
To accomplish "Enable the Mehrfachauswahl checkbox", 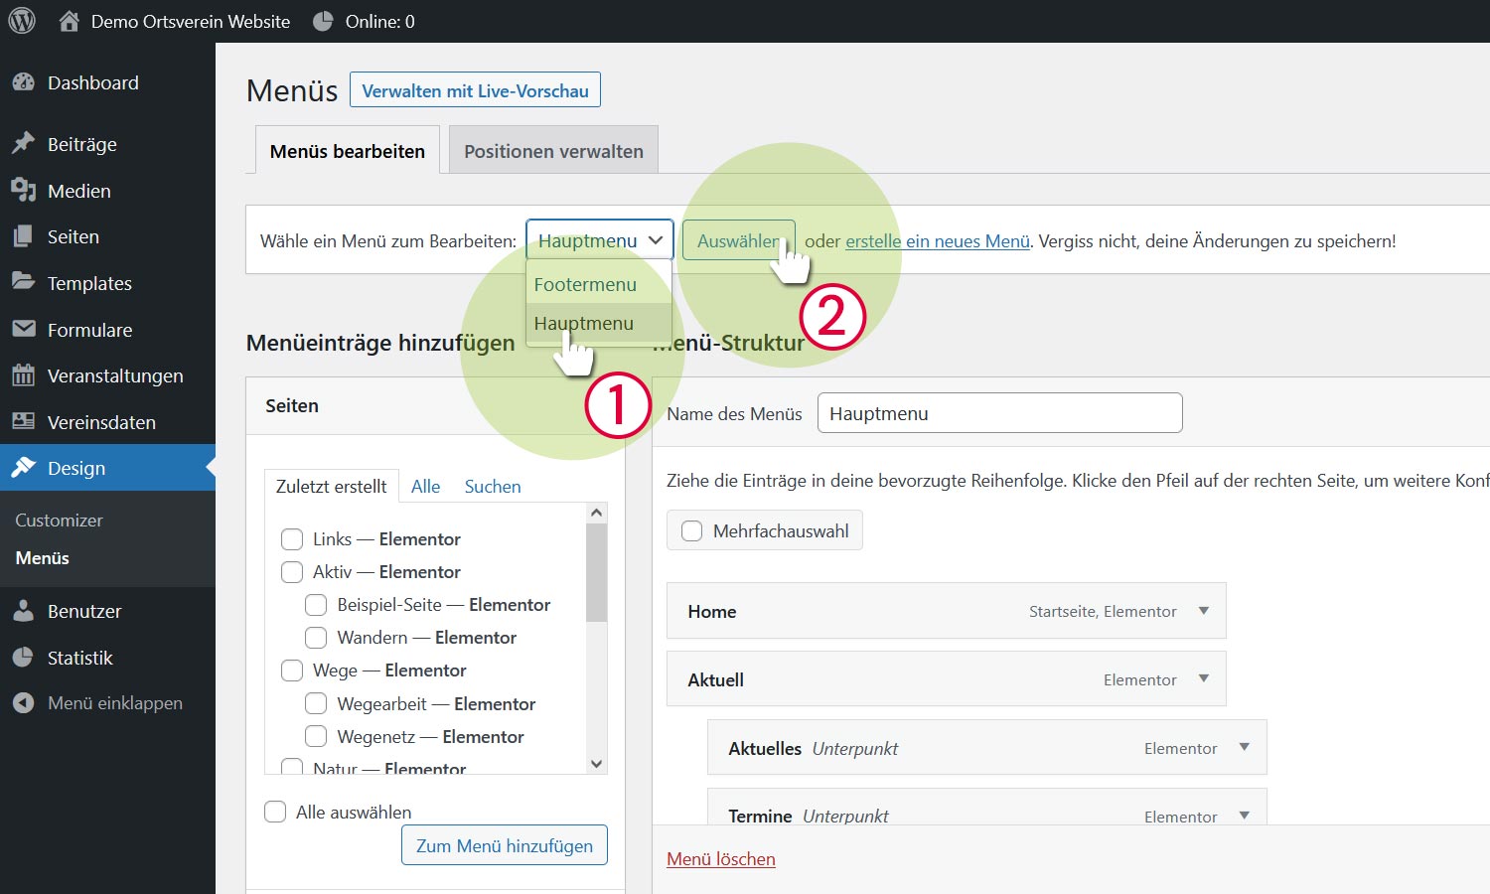I will [691, 531].
